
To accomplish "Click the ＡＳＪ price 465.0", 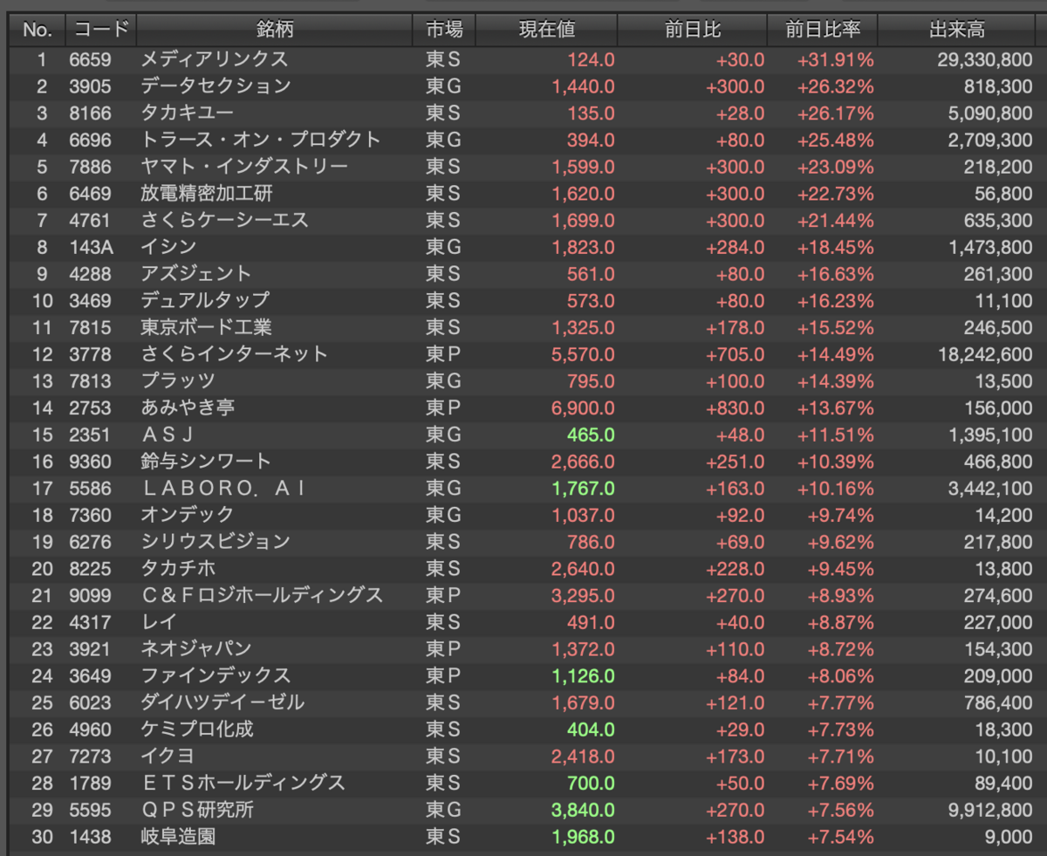I will click(591, 435).
